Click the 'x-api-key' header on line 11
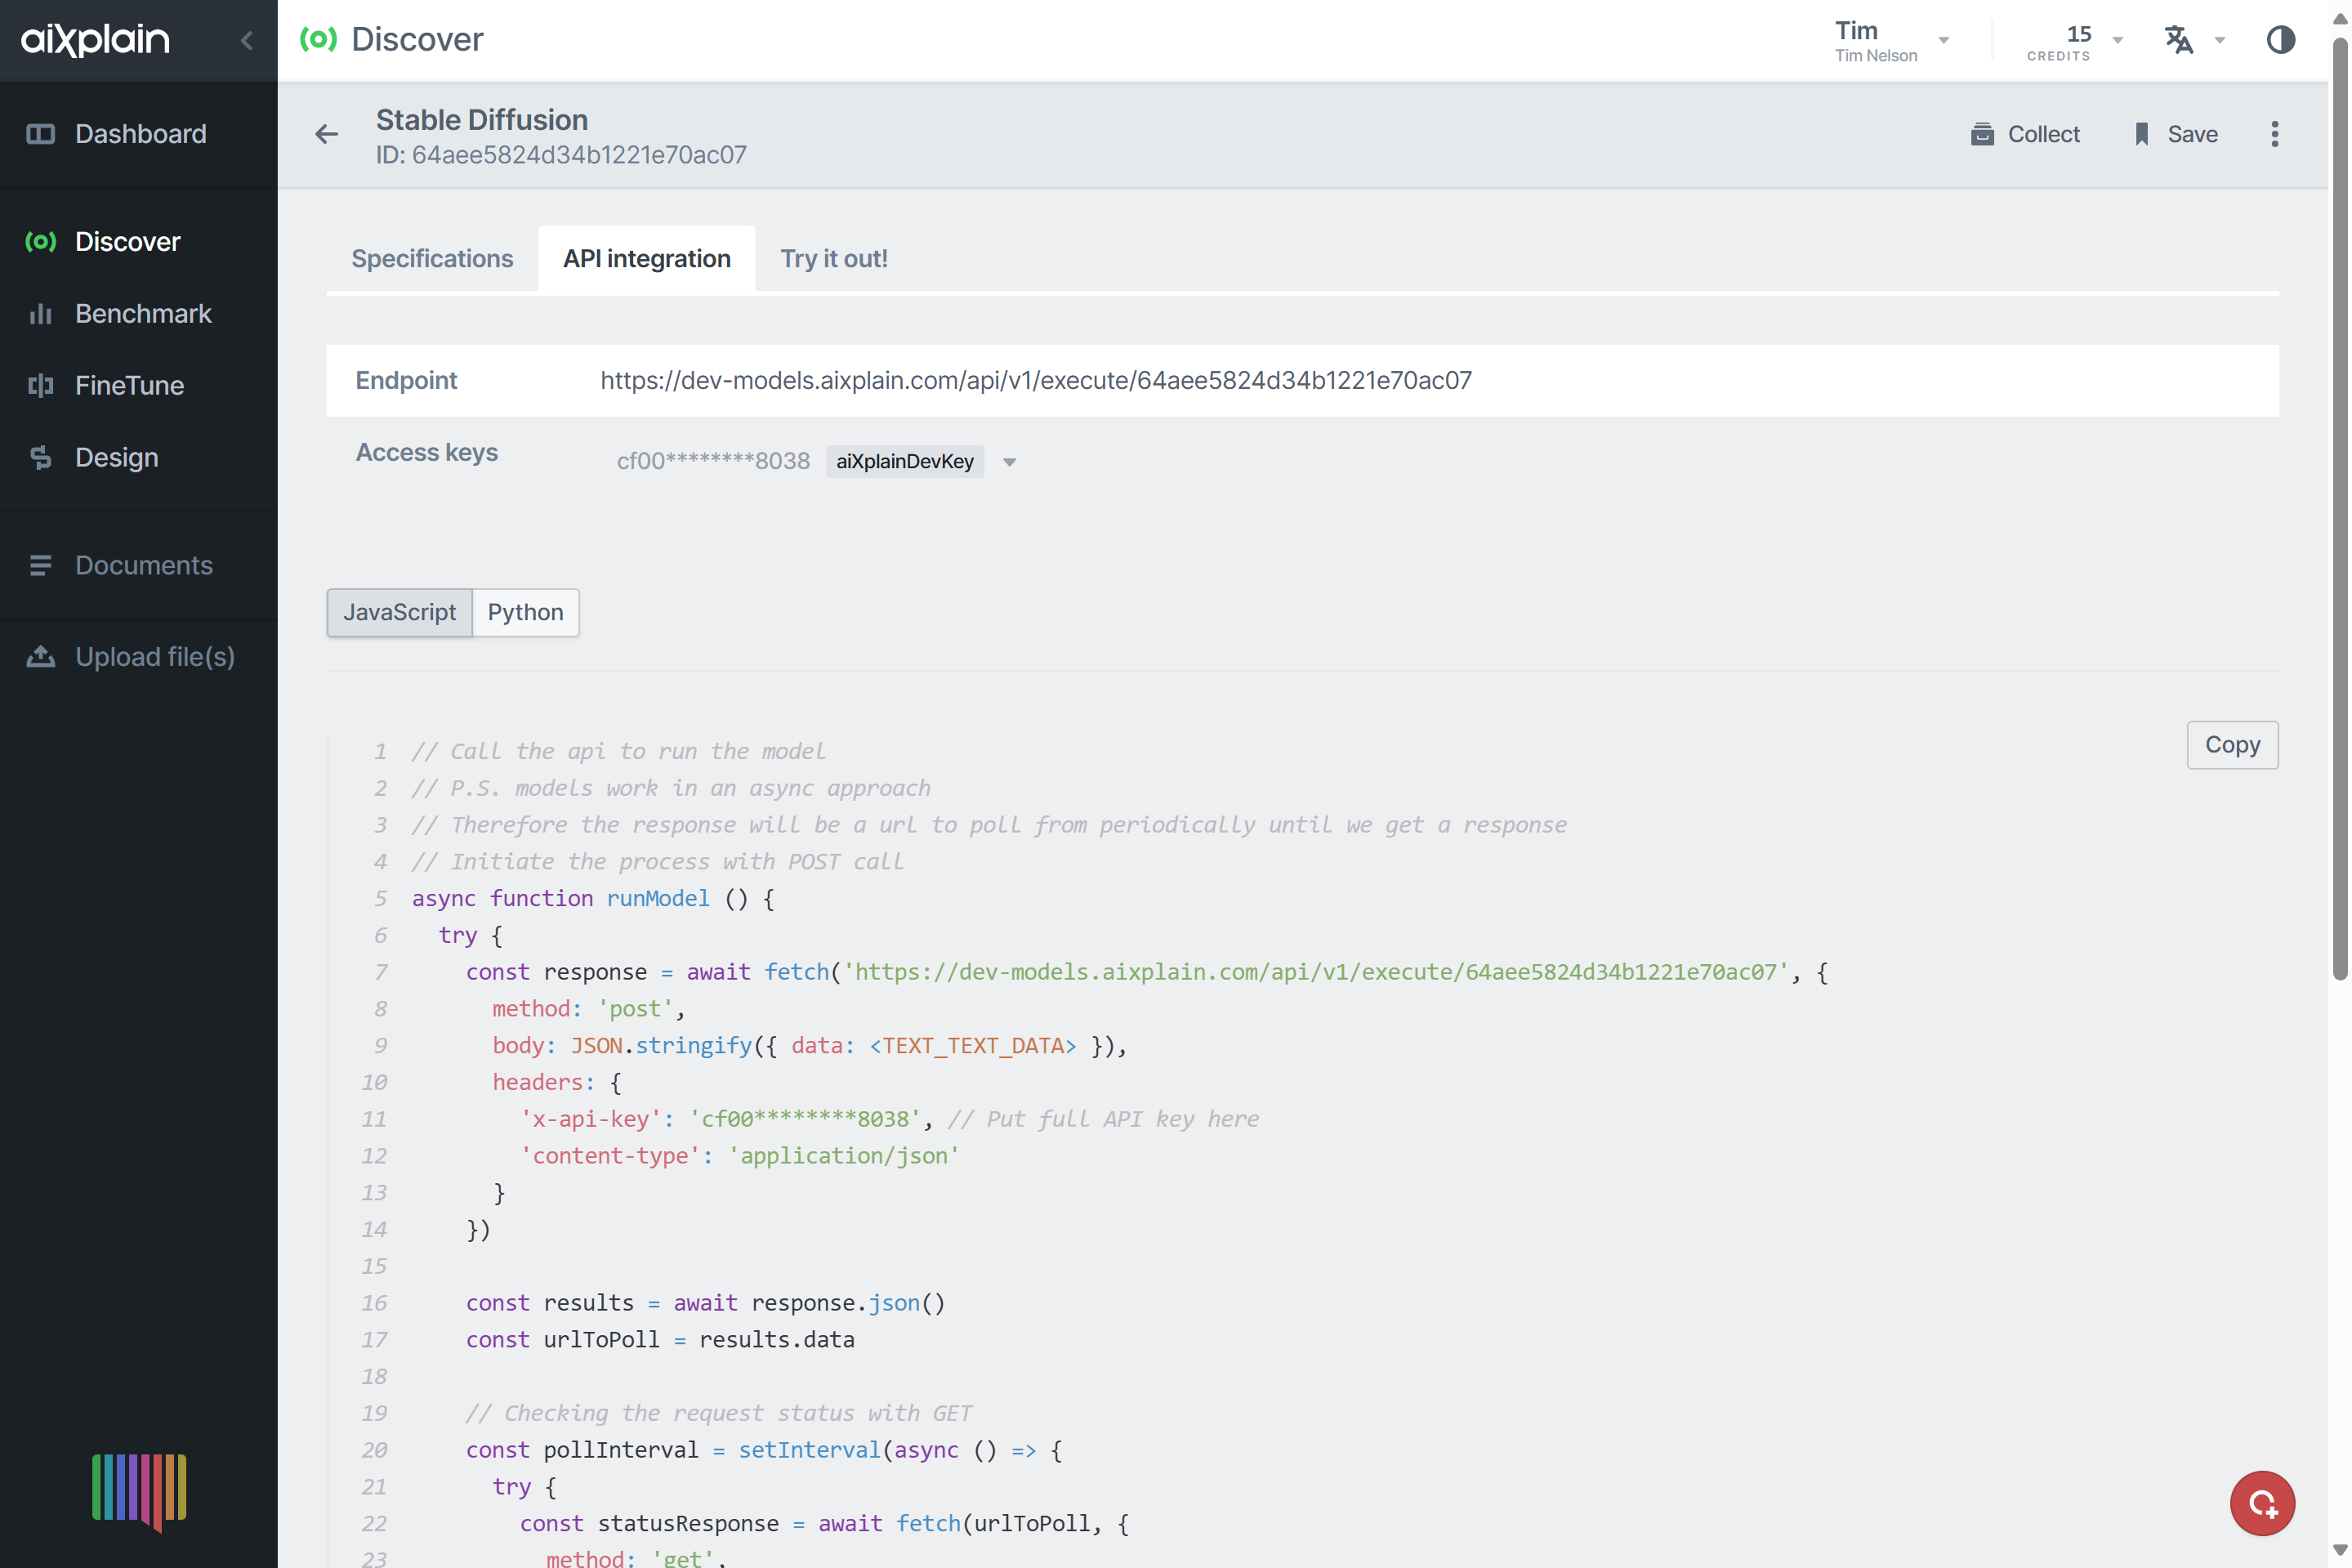Viewport: 2352px width, 1568px height. point(591,1119)
